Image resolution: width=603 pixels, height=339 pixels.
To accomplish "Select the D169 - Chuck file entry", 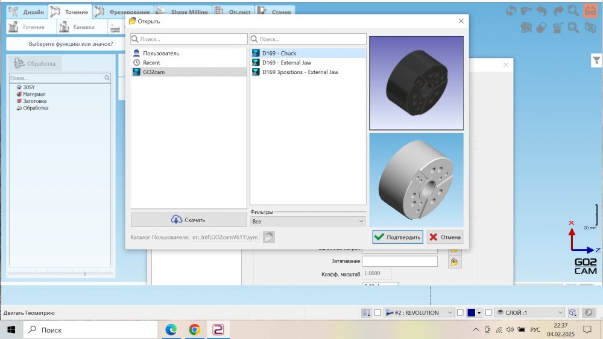I will click(x=308, y=53).
